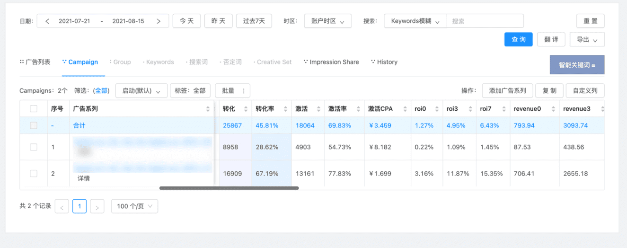Screen dimensions: 627x248
Task: Open the Keywords模糊 search type dropdown
Action: click(415, 21)
